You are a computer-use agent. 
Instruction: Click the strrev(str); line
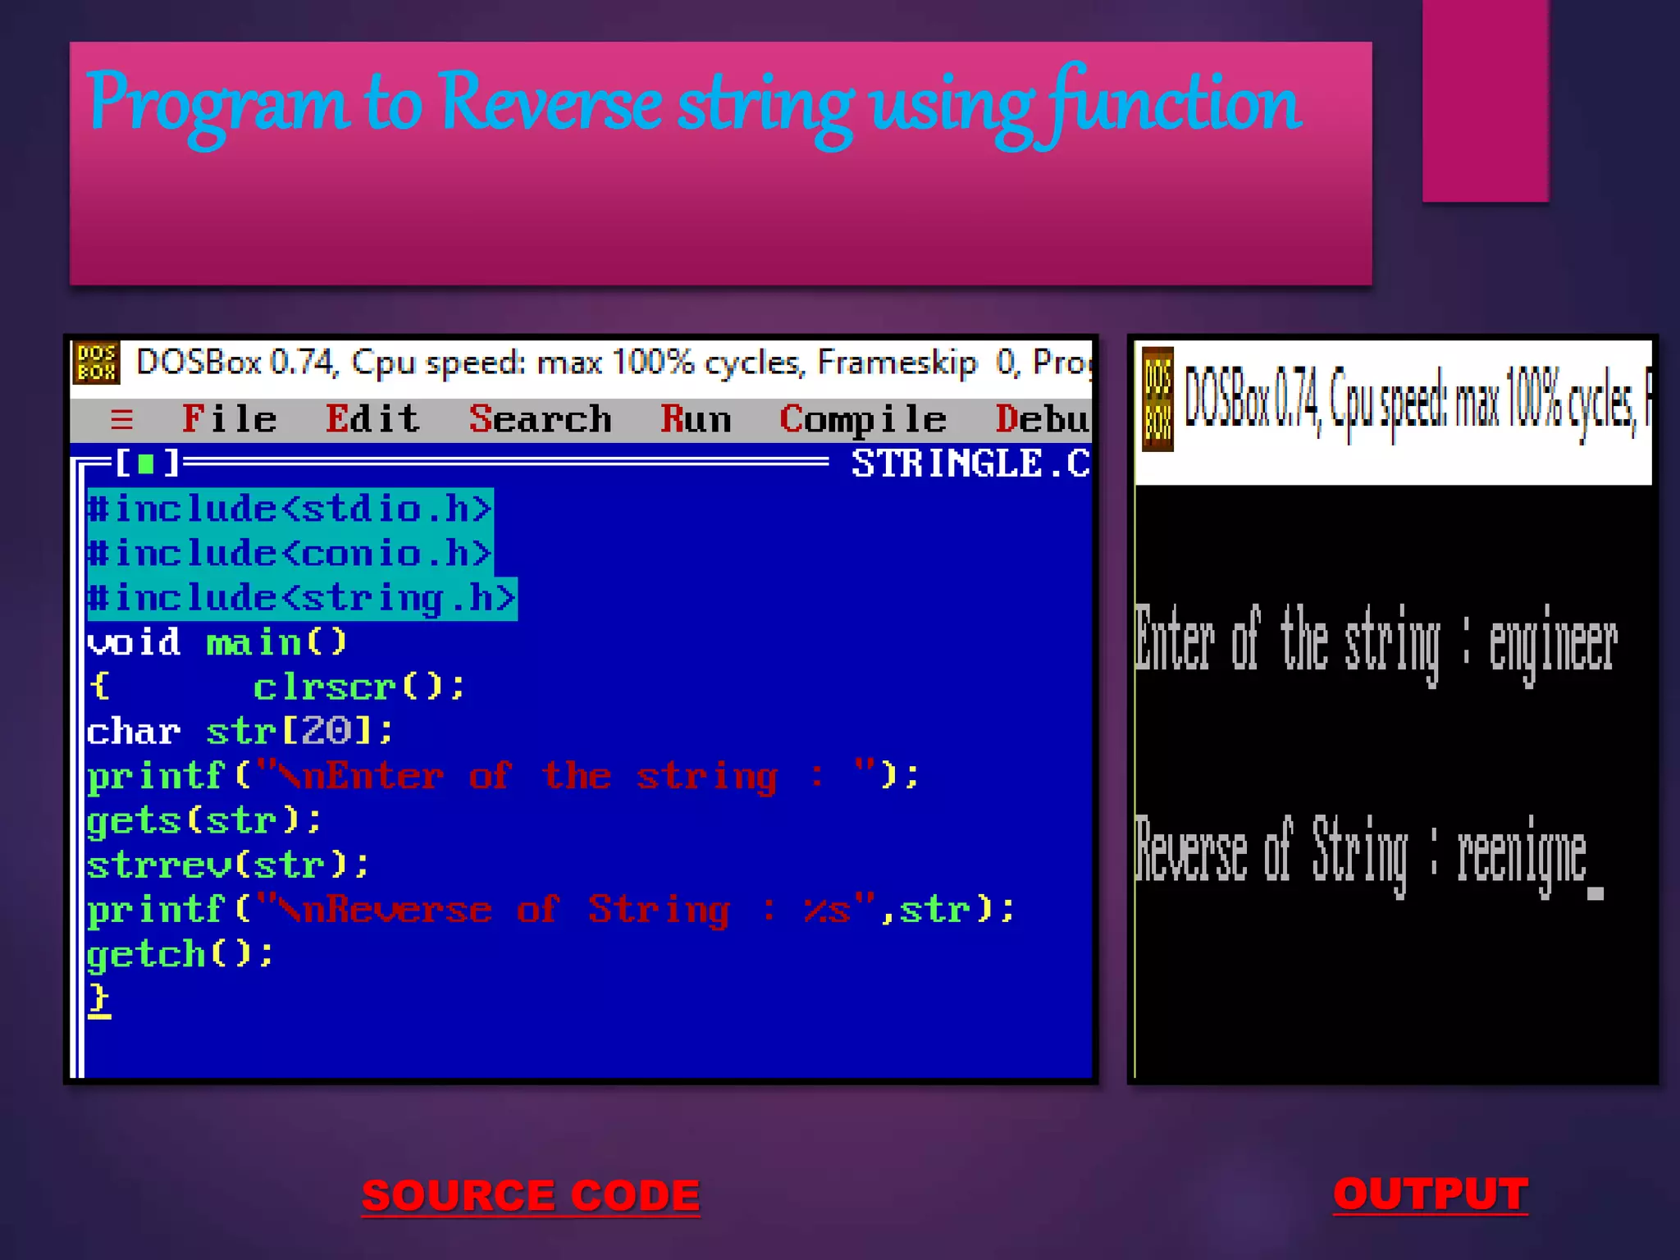[229, 865]
